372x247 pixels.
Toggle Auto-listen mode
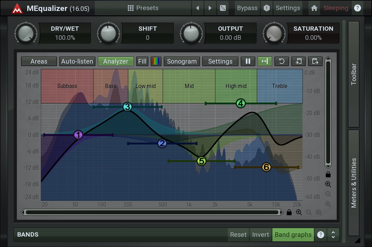pyautogui.click(x=77, y=61)
